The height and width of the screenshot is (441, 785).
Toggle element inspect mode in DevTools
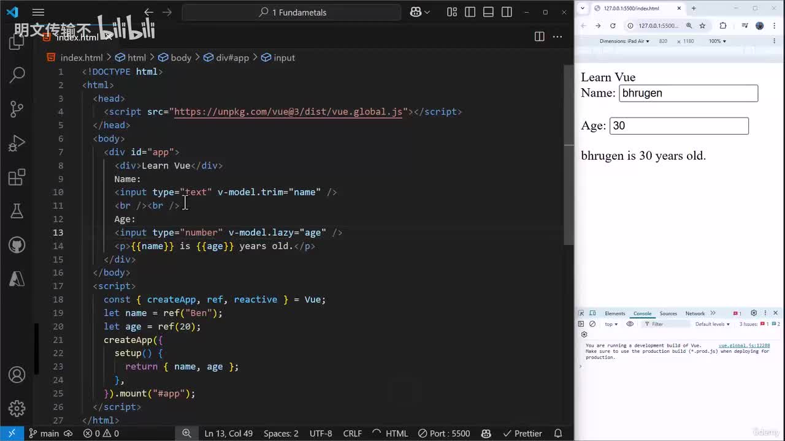(581, 313)
